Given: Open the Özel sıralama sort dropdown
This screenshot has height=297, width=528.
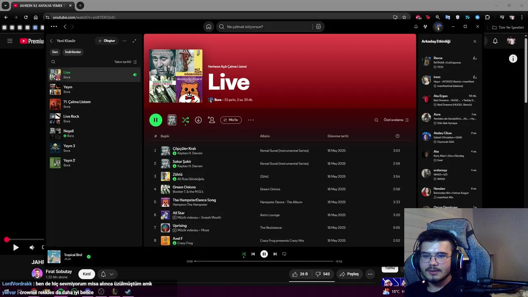Looking at the screenshot, I should [396, 120].
